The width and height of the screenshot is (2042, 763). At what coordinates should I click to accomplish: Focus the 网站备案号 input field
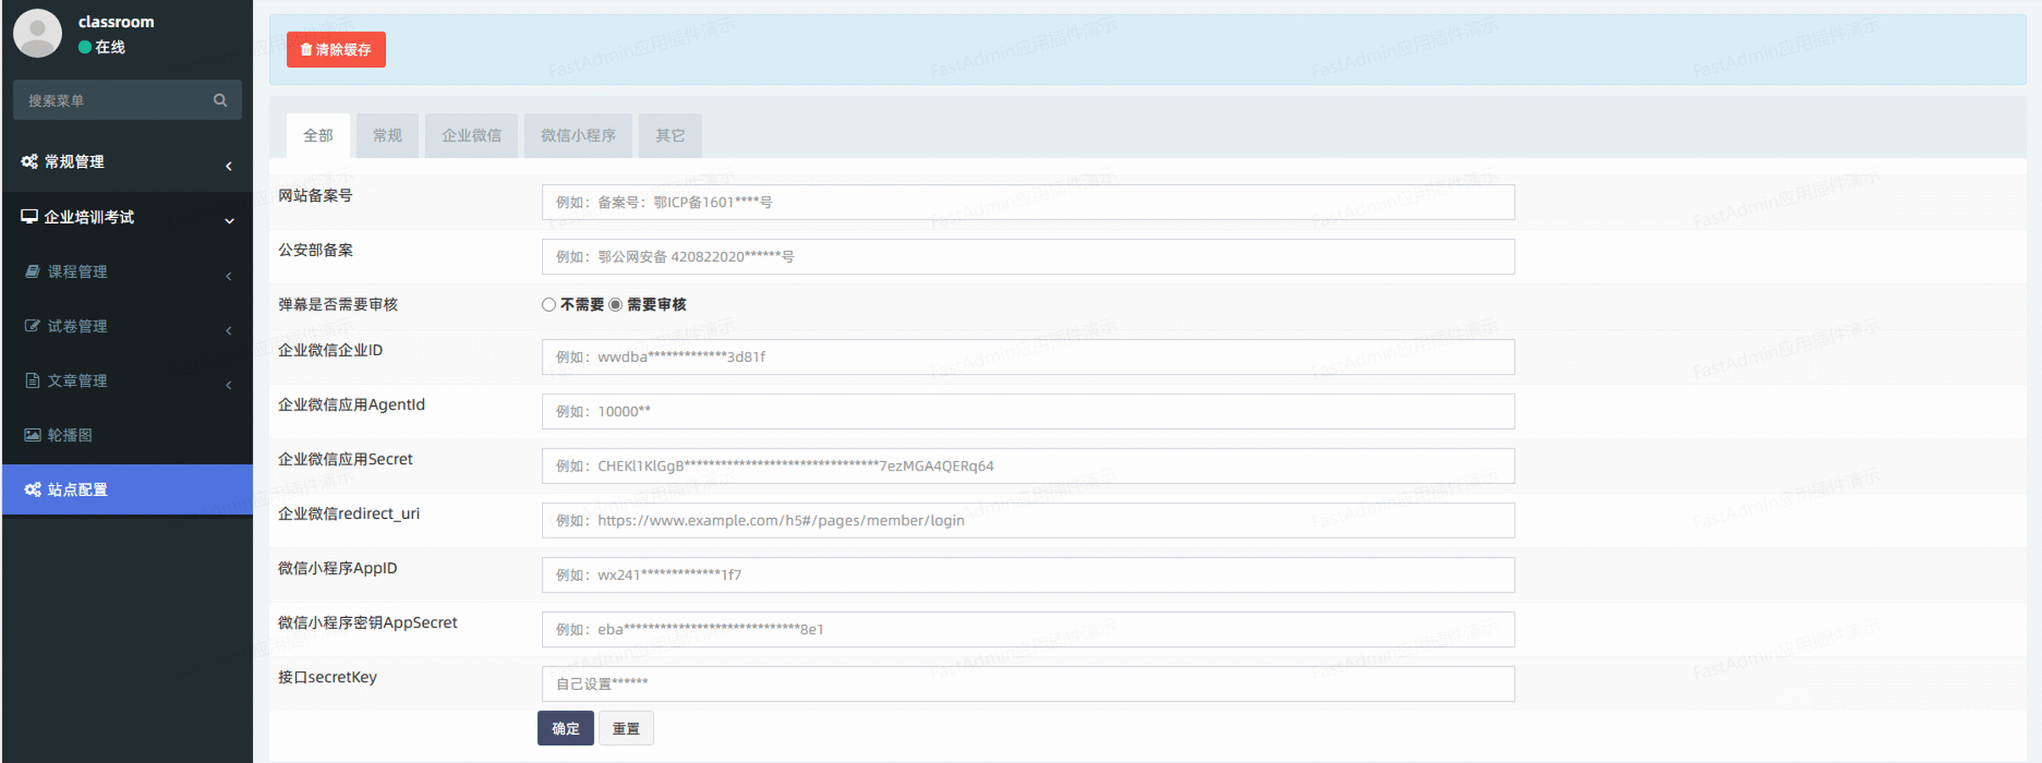(1028, 202)
